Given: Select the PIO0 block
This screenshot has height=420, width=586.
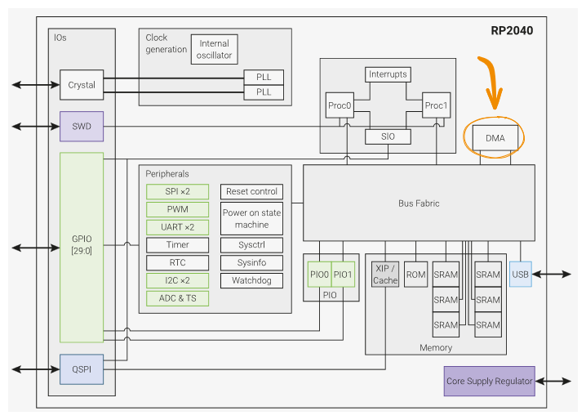Looking at the screenshot, I should click(319, 275).
